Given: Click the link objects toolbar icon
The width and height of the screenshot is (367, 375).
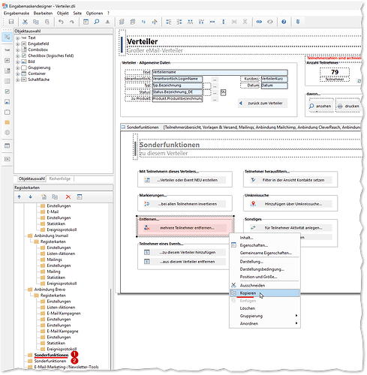Looking at the screenshot, I should pyautogui.click(x=259, y=22).
